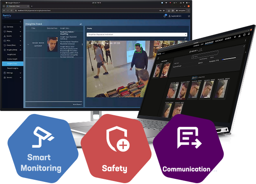Screen dimensions: 256x184
Task: Click the Safety shield hexagon
Action: tap(116, 148)
